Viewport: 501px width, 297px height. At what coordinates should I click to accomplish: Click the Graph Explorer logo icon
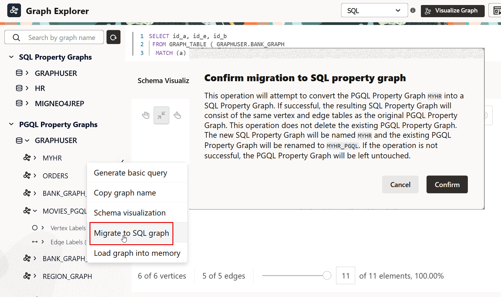pos(14,11)
